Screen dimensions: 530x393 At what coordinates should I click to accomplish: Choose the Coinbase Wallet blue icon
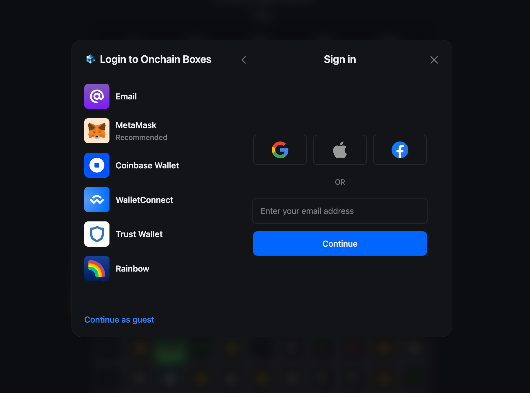point(97,165)
